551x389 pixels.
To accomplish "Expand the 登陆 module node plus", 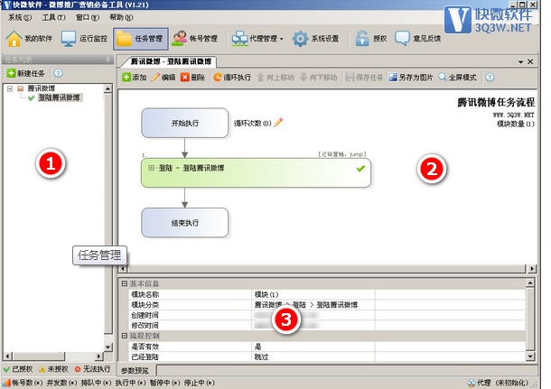I will (151, 168).
